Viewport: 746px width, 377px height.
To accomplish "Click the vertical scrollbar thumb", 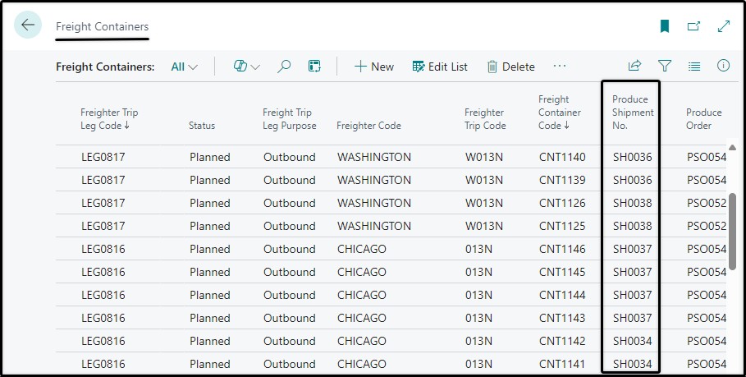I will coord(732,232).
